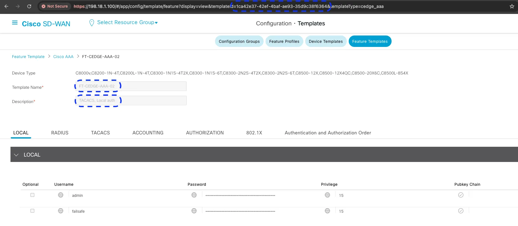The height and width of the screenshot is (226, 518).
Task: Open Authentication and Authorization Order tab
Action: [328, 133]
